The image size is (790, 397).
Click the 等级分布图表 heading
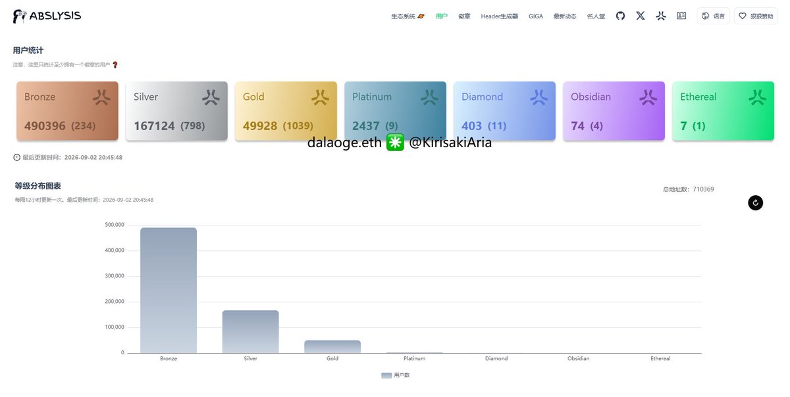pyautogui.click(x=38, y=186)
